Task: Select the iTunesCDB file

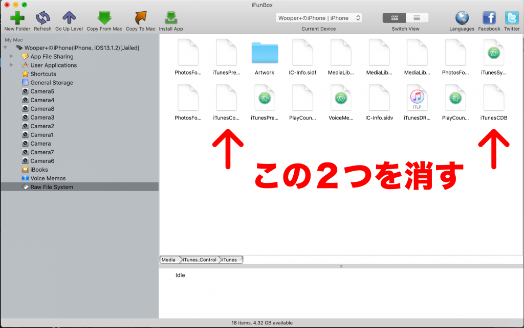Action: 494,103
